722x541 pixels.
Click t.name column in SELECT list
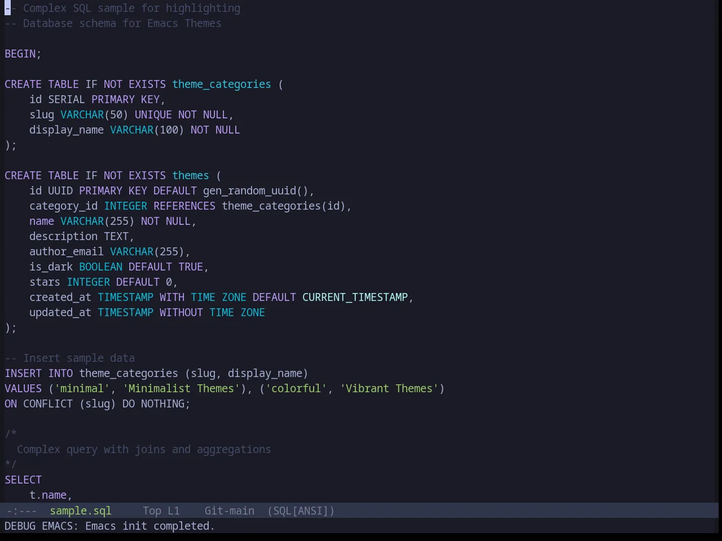pos(48,495)
